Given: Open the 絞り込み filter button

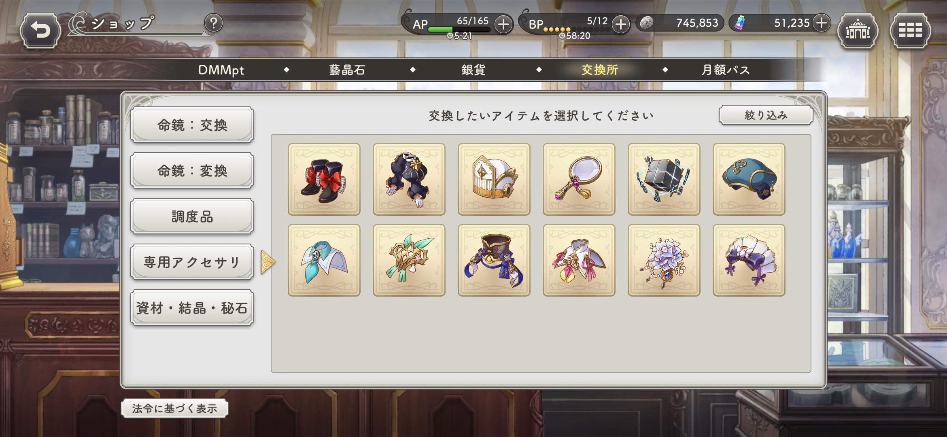Looking at the screenshot, I should coord(766,115).
